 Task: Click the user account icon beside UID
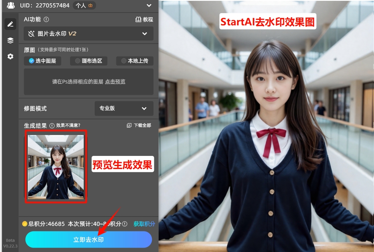(11, 5)
